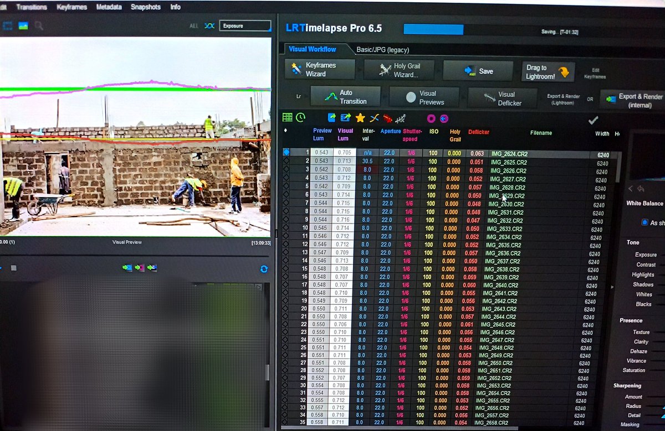The height and width of the screenshot is (431, 665).
Task: Select file IMG_2624.CR2 in the table
Action: click(509, 154)
